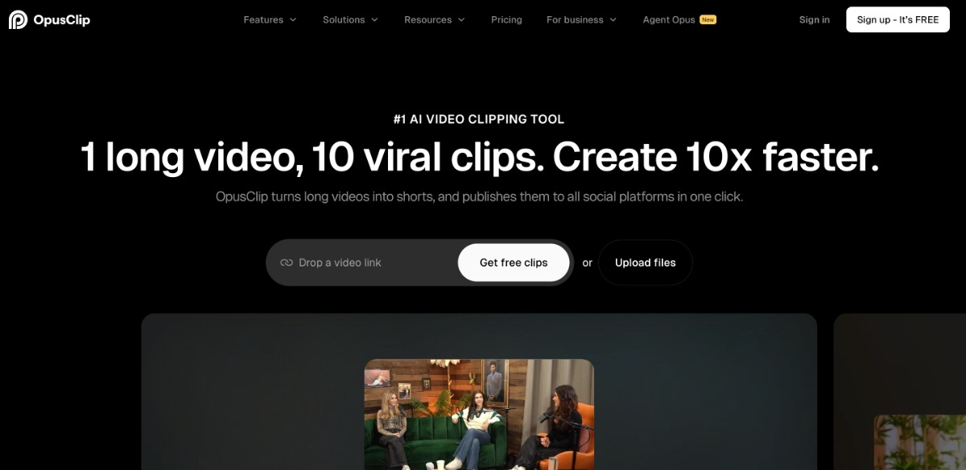Viewport: 966px width, 470px height.
Task: Click the Get free clips button
Action: pyautogui.click(x=514, y=262)
